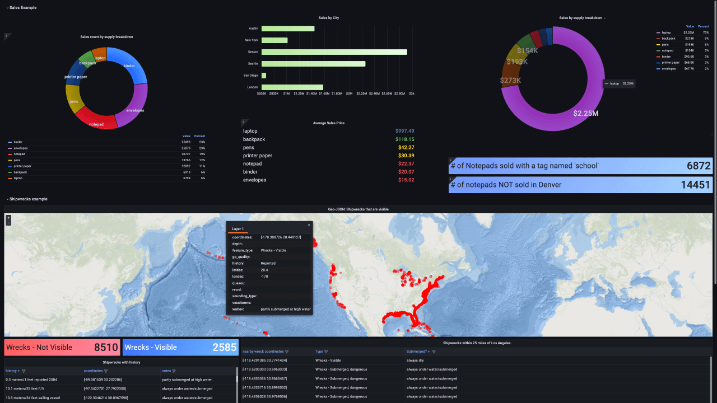Click the filter icon on the notes column
Viewport: 717px width, 403px height.
[x=174, y=371]
